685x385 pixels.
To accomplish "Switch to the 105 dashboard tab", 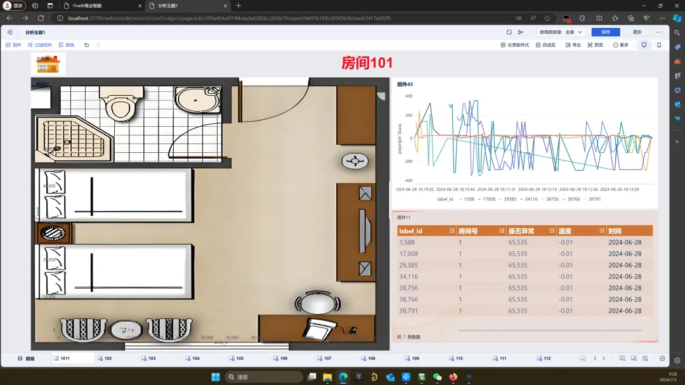I will (237, 358).
